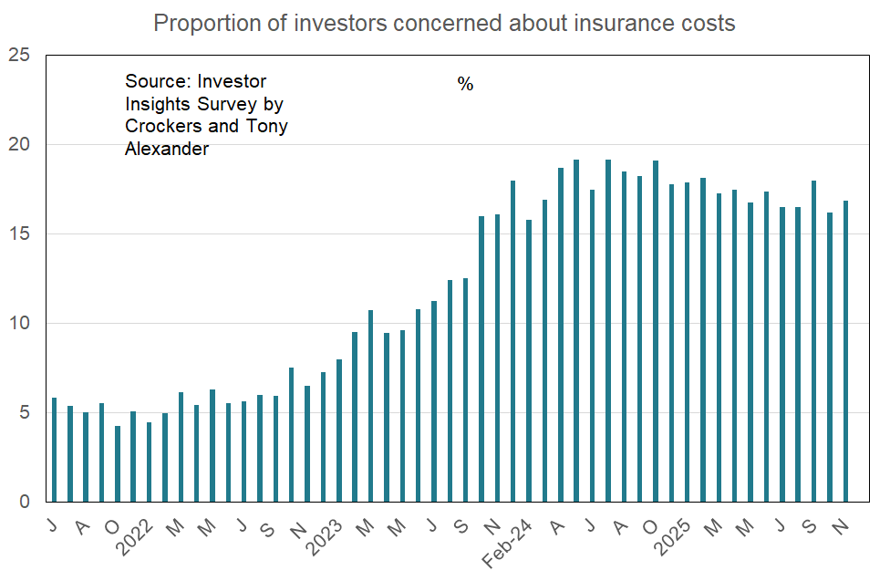The width and height of the screenshot is (890, 581).
Task: Select the 5 y-axis tick label
Action: 26,413
